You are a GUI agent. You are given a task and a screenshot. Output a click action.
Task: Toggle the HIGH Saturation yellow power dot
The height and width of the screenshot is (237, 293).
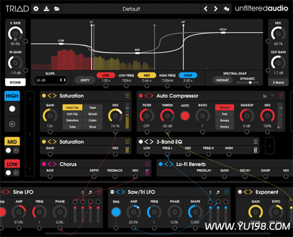pyautogui.click(x=44, y=95)
